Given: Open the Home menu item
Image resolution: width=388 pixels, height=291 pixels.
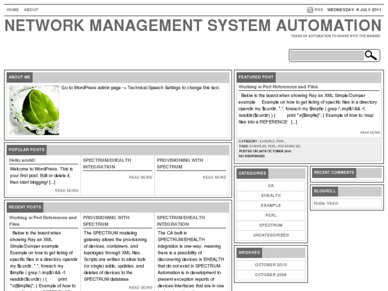Looking at the screenshot, I should coord(13,10).
